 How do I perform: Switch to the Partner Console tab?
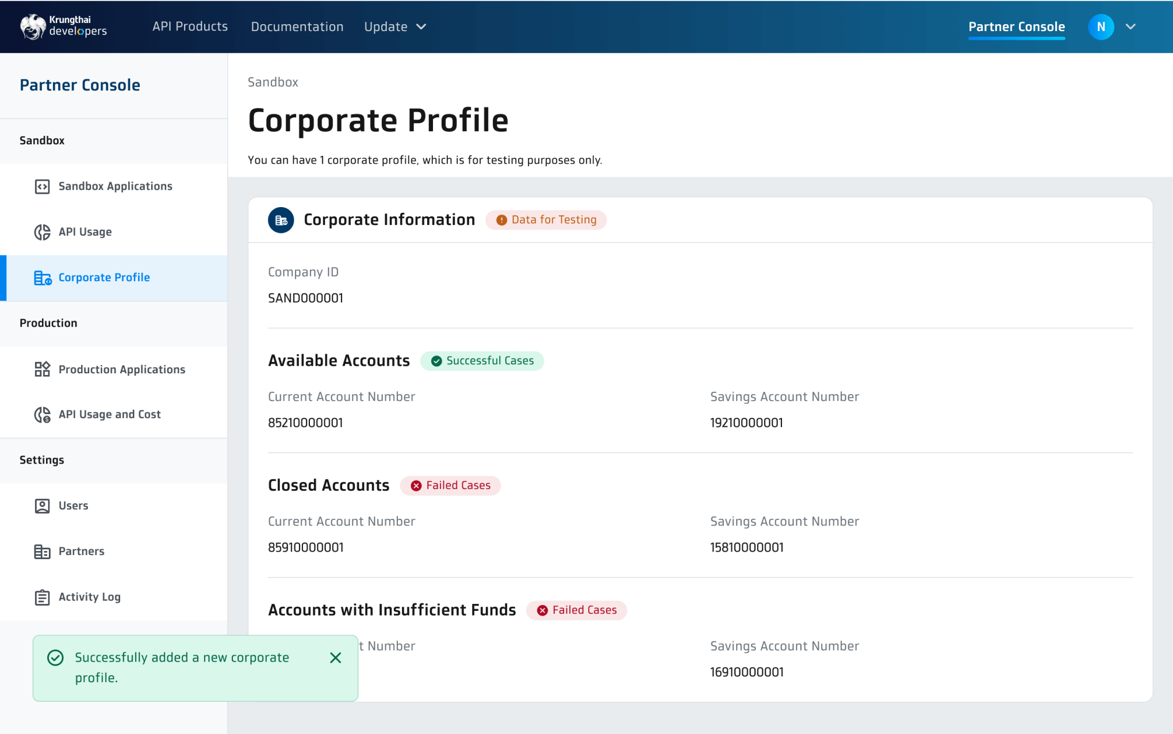click(x=1016, y=26)
